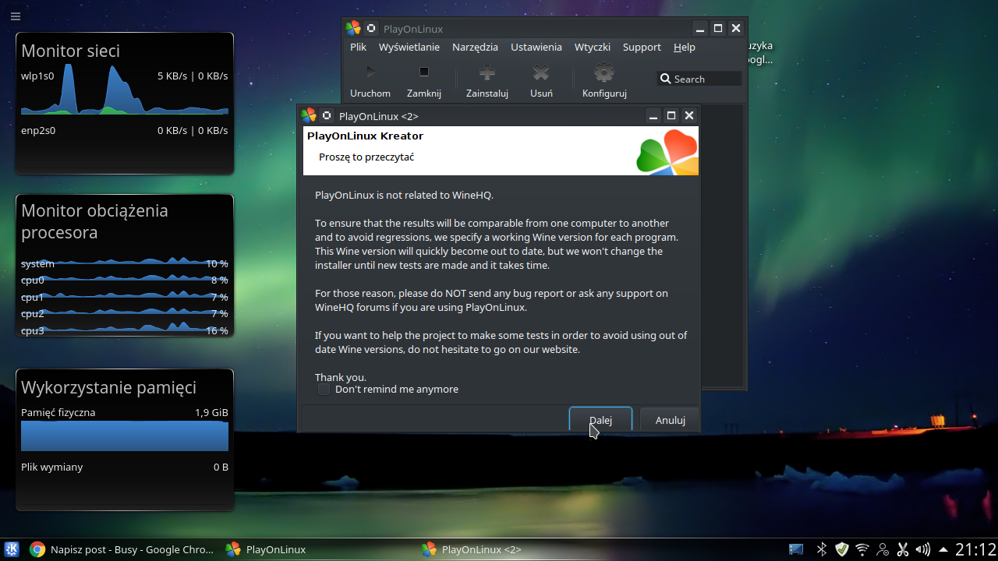Viewport: 998px width, 561px height.
Task: Click the PlayOnLinux Search field
Action: click(699, 79)
